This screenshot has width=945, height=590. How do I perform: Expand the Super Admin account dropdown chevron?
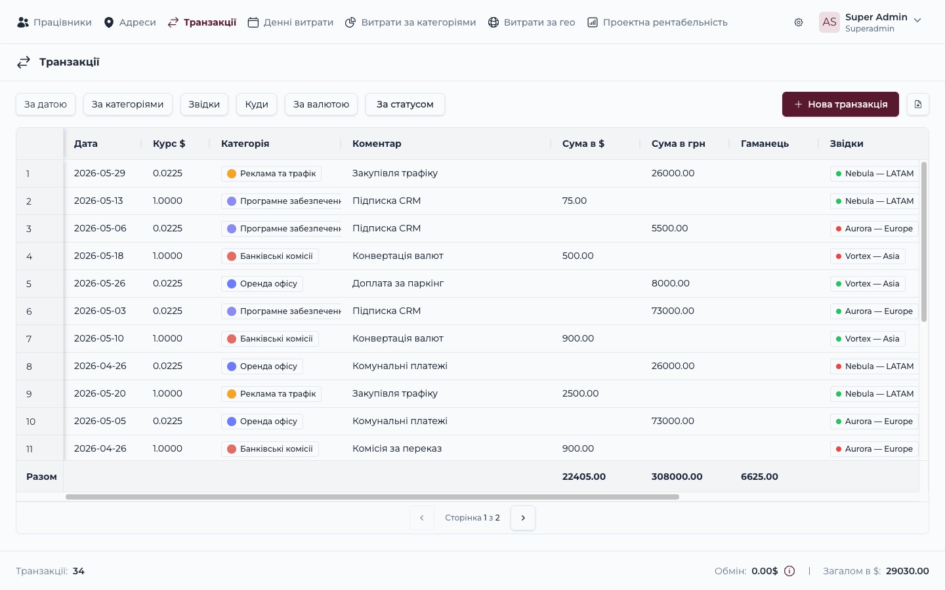click(917, 20)
